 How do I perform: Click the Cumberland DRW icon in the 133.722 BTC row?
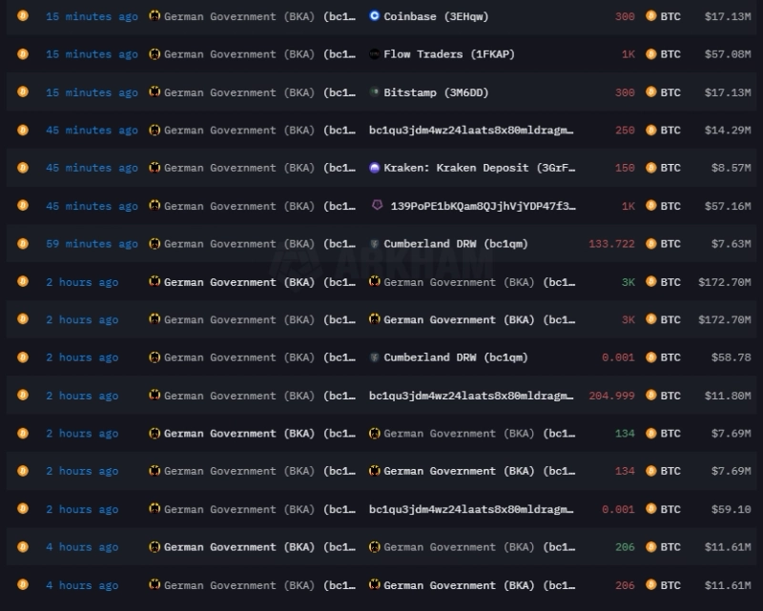point(375,244)
